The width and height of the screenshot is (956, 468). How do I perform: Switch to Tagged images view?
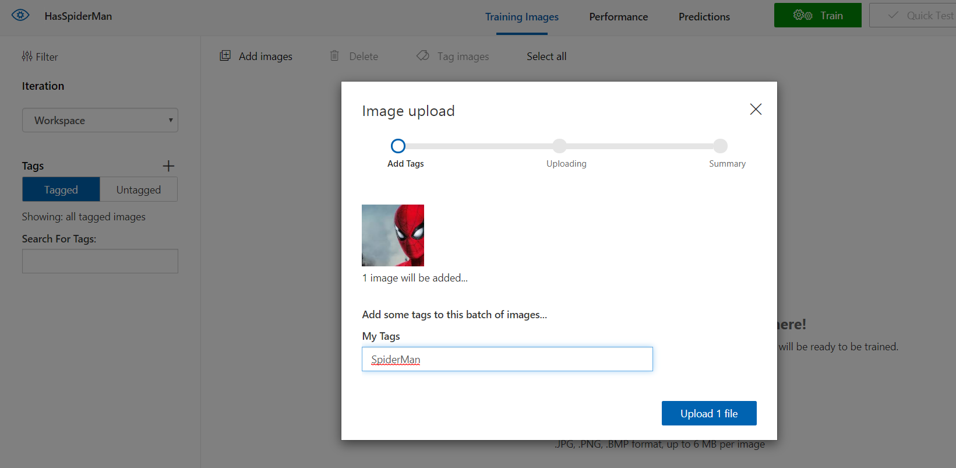[61, 190]
